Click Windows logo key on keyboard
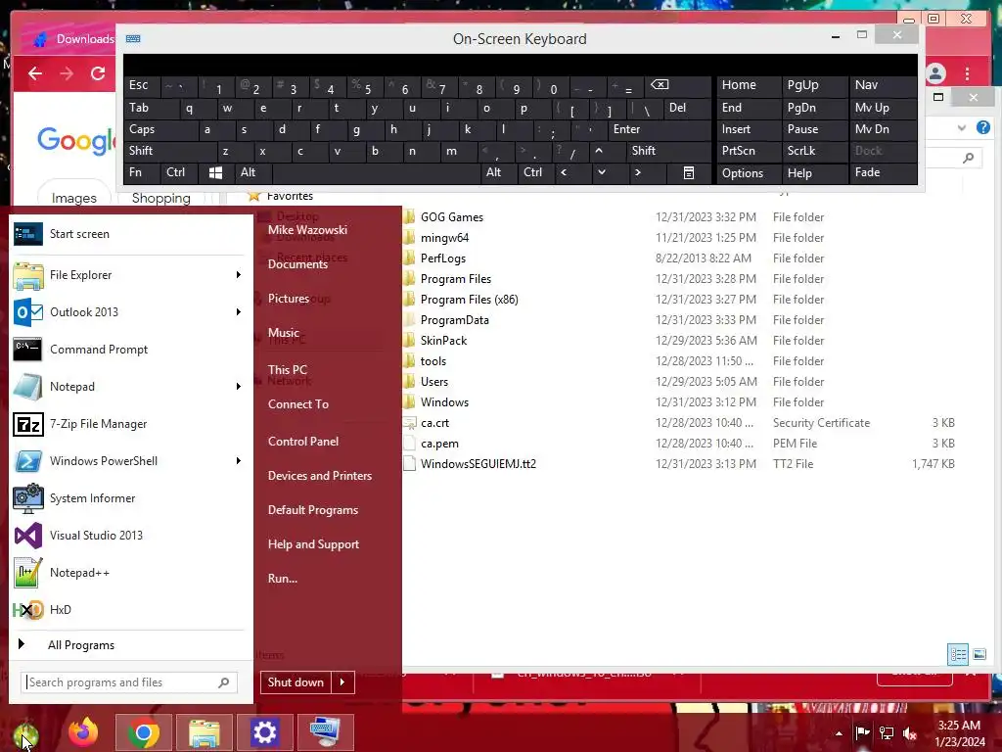The height and width of the screenshot is (752, 1002). point(215,172)
